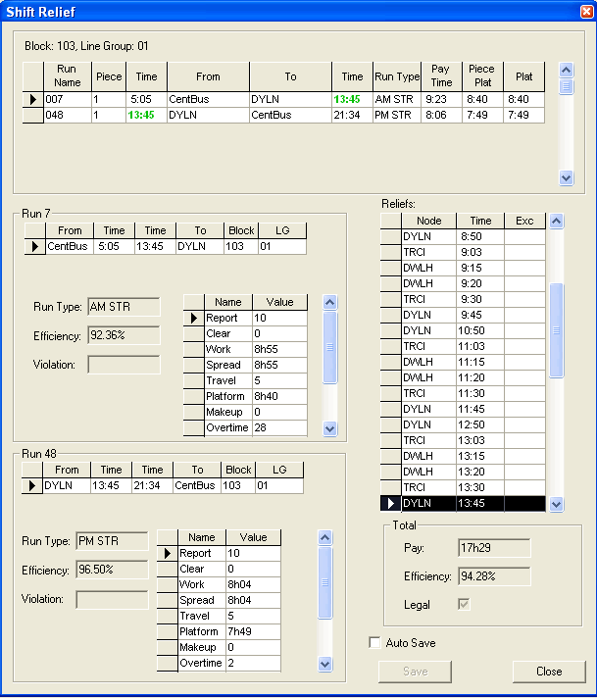The width and height of the screenshot is (597, 698).
Task: Select Overtime row in Run 48 table
Action: [219, 663]
